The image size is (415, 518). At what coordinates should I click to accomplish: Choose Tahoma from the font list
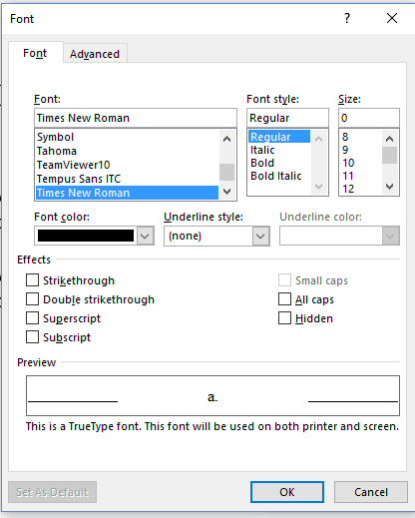(57, 151)
